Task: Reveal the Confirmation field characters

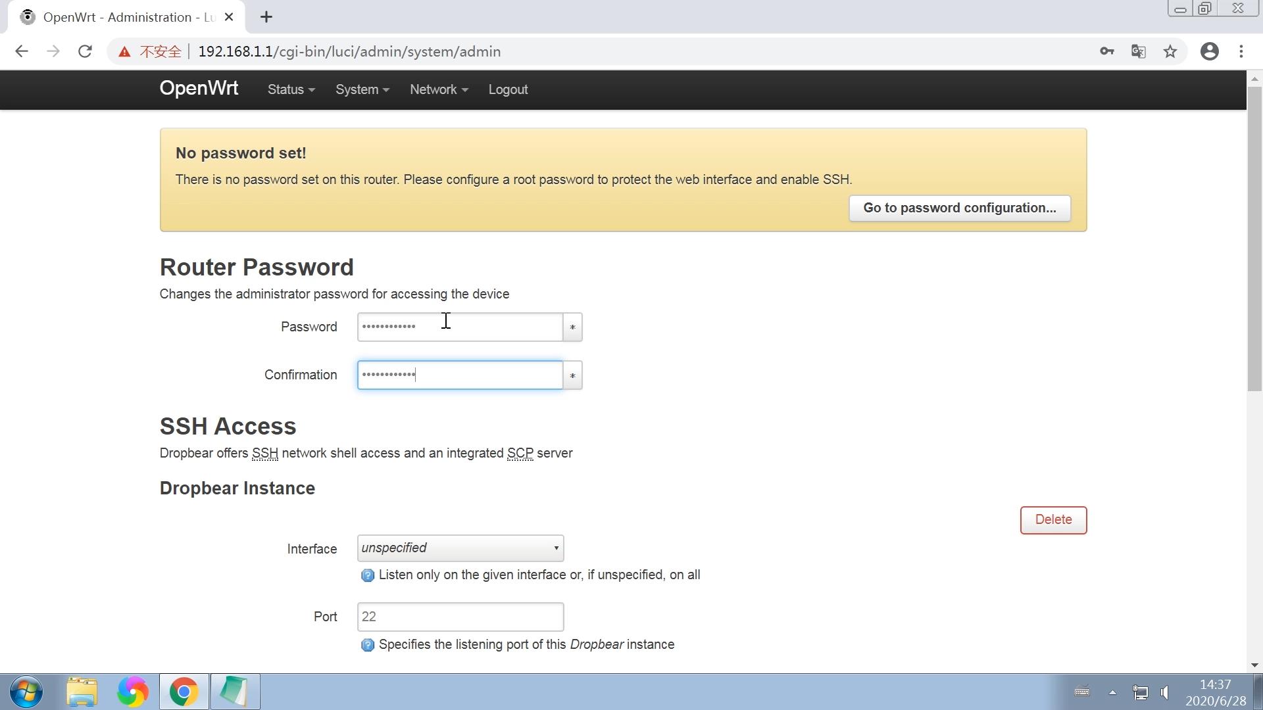Action: 572,375
